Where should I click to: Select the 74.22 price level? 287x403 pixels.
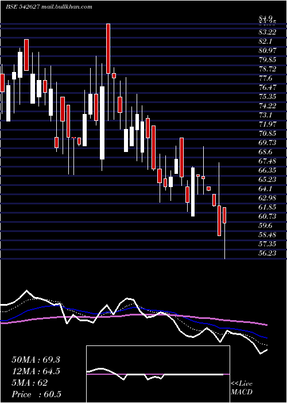[267, 106]
